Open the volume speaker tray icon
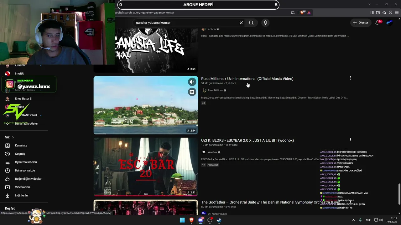The height and width of the screenshot is (225, 401). click(x=381, y=220)
